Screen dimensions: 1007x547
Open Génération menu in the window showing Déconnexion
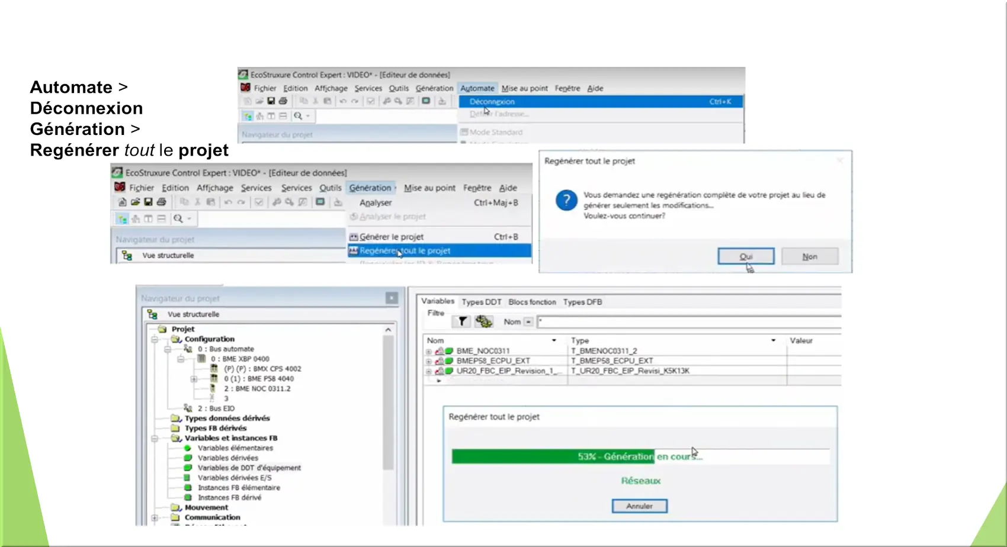click(434, 88)
